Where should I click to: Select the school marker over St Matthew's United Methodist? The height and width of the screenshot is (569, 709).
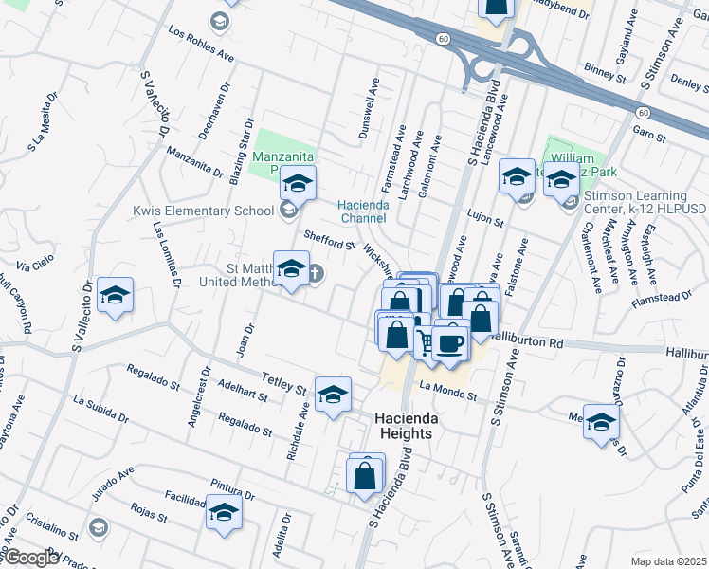291,270
